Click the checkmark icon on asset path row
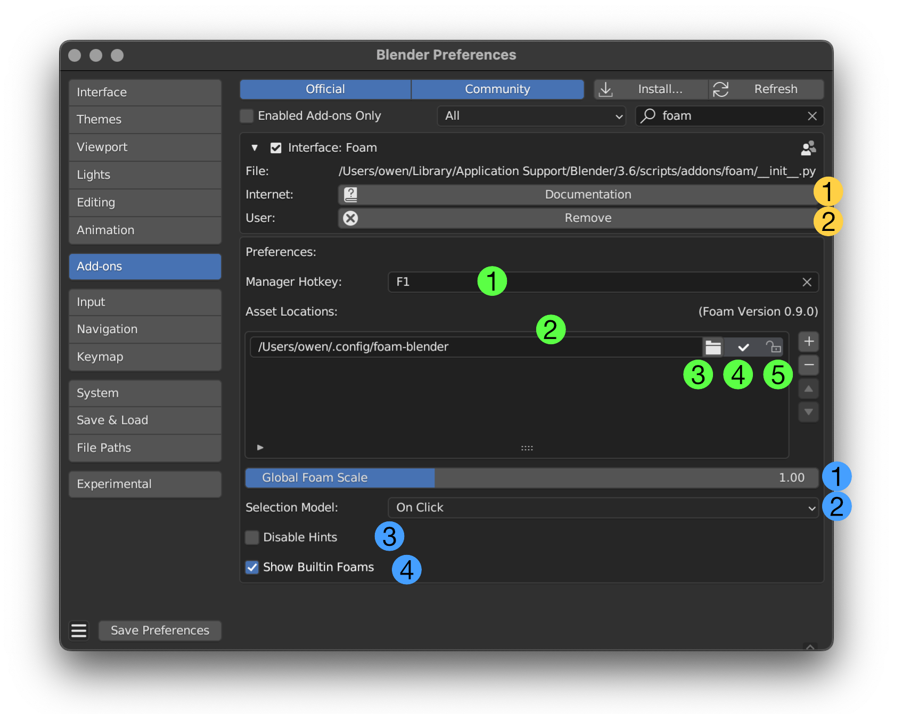 (x=743, y=347)
